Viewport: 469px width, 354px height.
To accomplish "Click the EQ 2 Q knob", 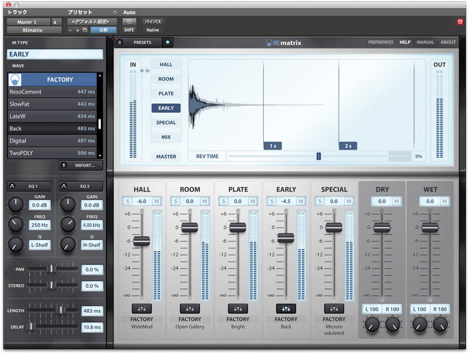I will tap(68, 244).
